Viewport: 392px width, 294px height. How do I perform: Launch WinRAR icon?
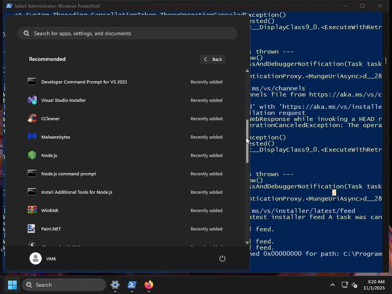coord(32,210)
